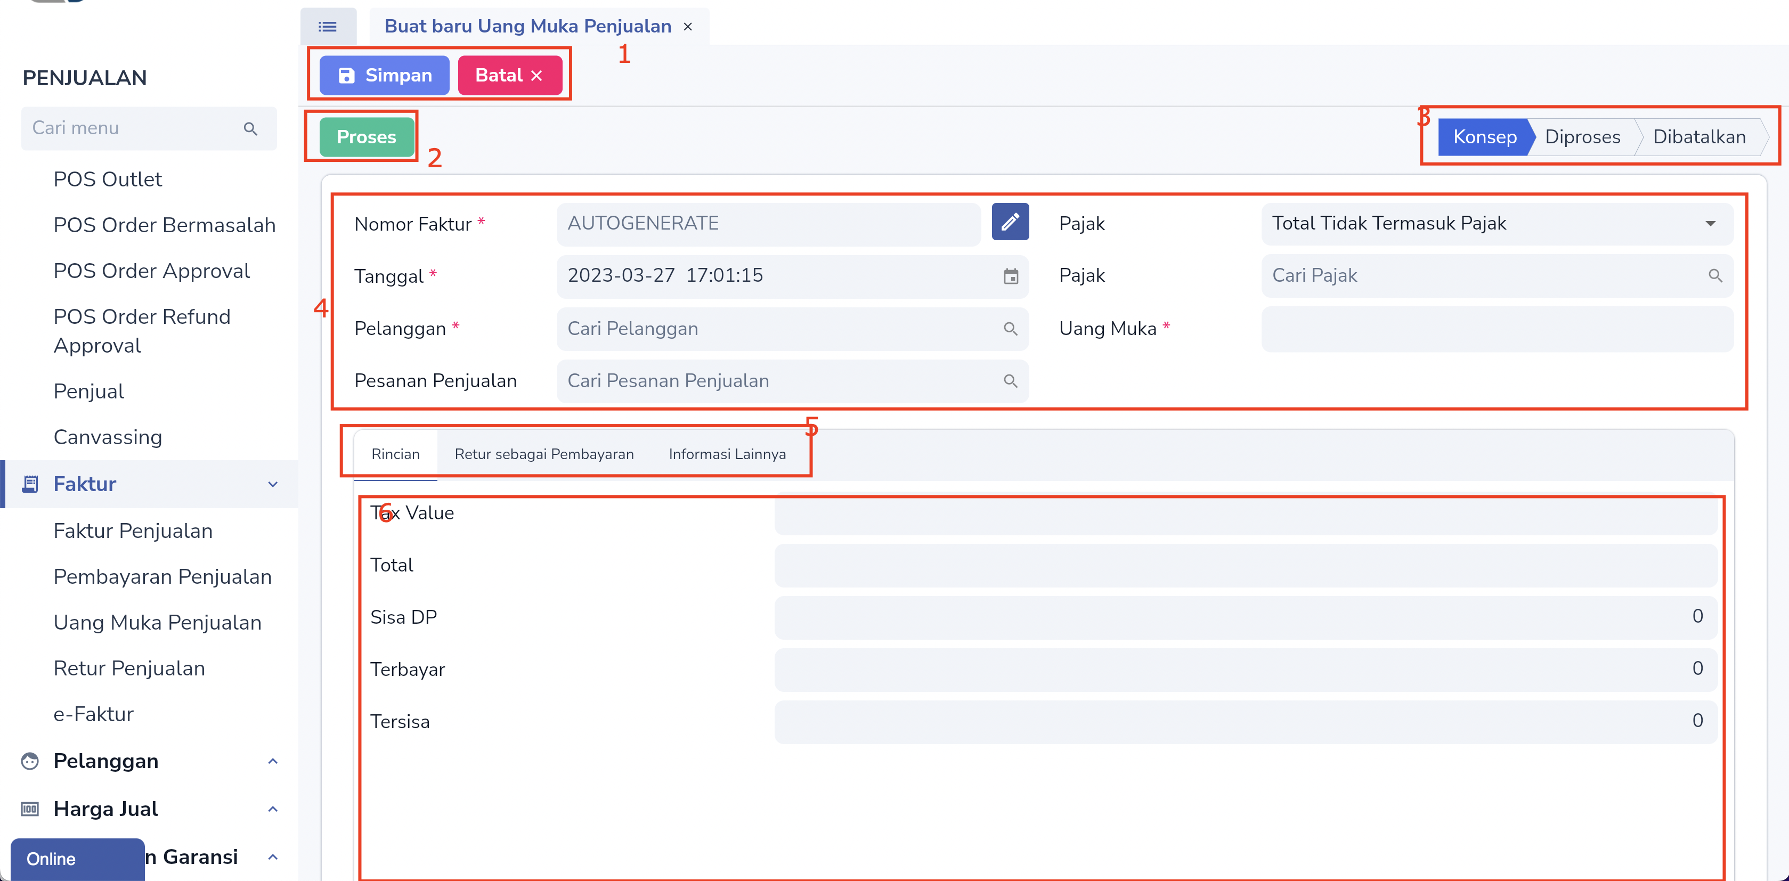
Task: Click the Tax Value field
Action: pyautogui.click(x=1246, y=514)
